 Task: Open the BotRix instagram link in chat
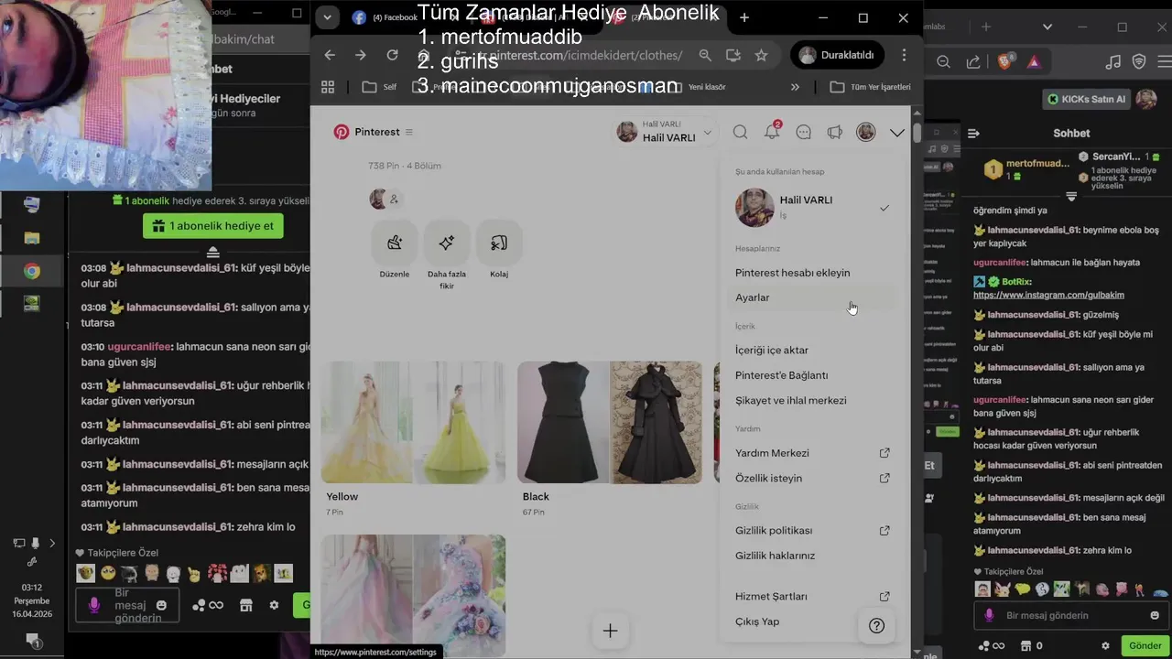coord(1048,295)
